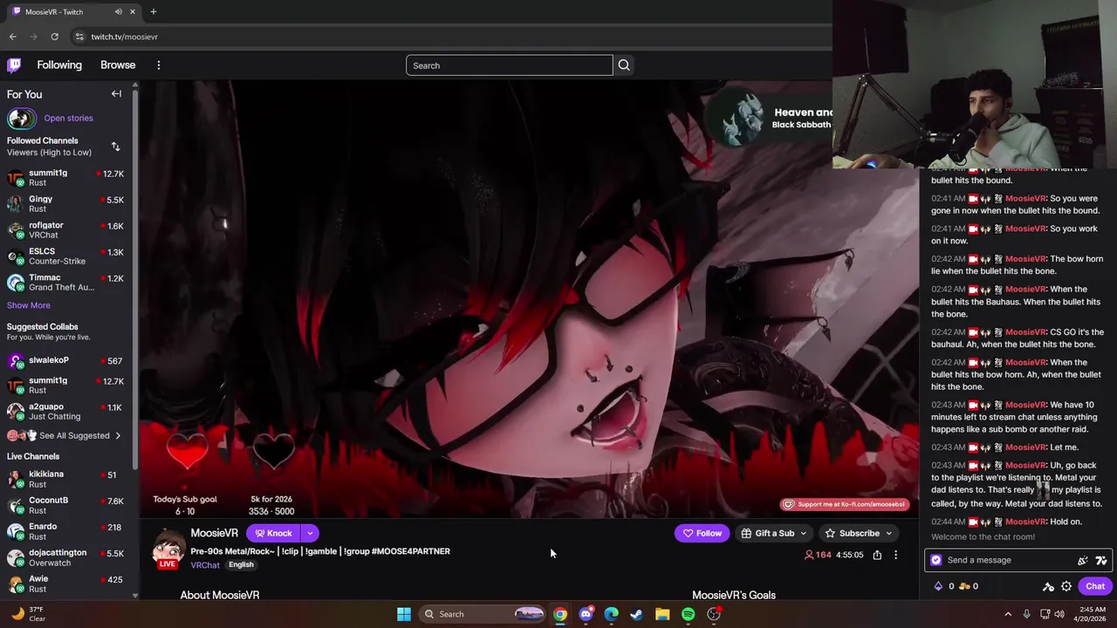Open Windows Start menu

pyautogui.click(x=404, y=614)
